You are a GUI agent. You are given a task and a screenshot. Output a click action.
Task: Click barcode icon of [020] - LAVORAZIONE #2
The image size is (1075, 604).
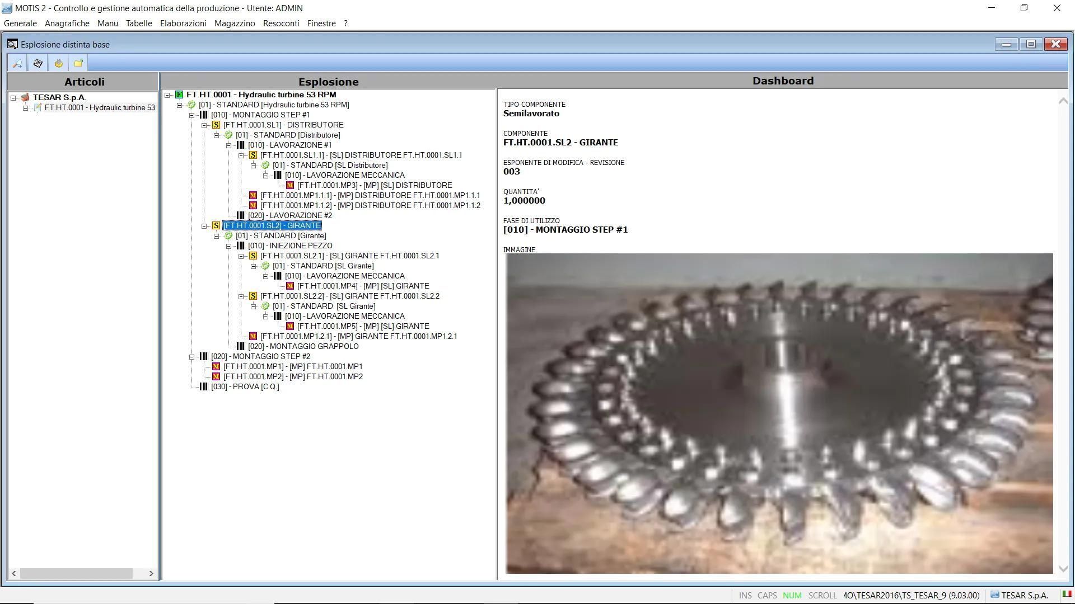click(x=241, y=215)
